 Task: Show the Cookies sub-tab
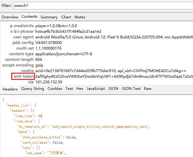[54, 89]
